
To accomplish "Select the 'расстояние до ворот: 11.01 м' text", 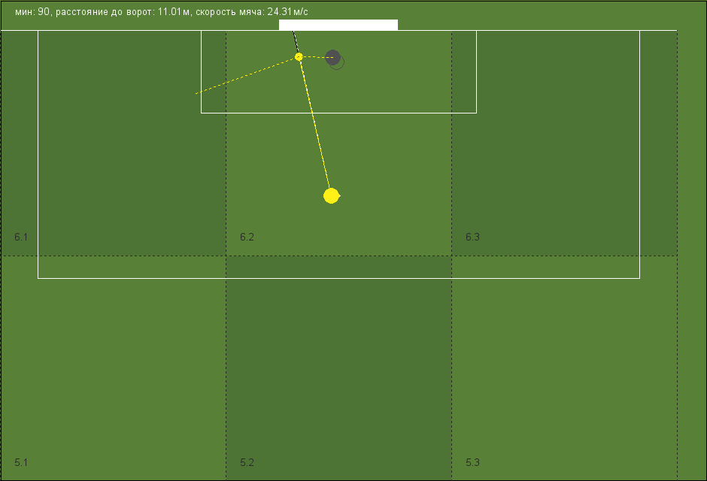I will (x=123, y=12).
